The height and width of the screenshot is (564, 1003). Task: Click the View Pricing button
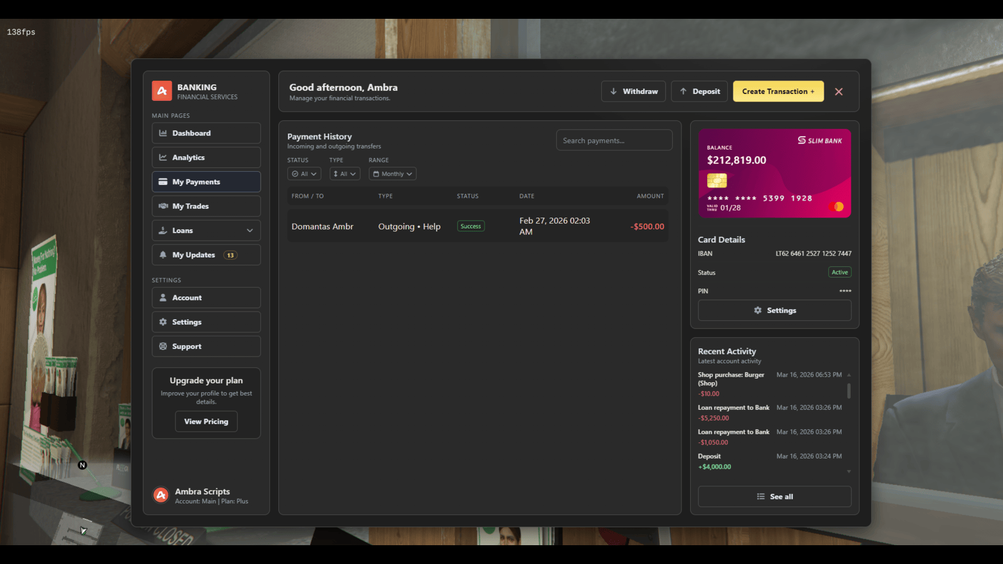[206, 422]
